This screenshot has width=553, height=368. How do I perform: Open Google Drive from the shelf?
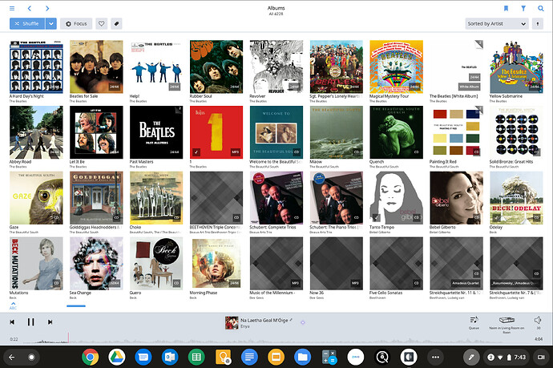click(117, 357)
